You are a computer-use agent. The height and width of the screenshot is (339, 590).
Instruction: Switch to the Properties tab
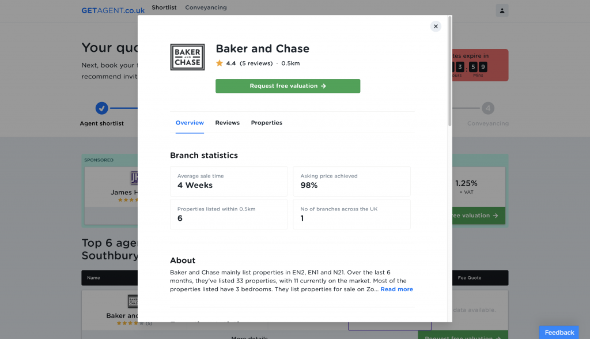[267, 123]
